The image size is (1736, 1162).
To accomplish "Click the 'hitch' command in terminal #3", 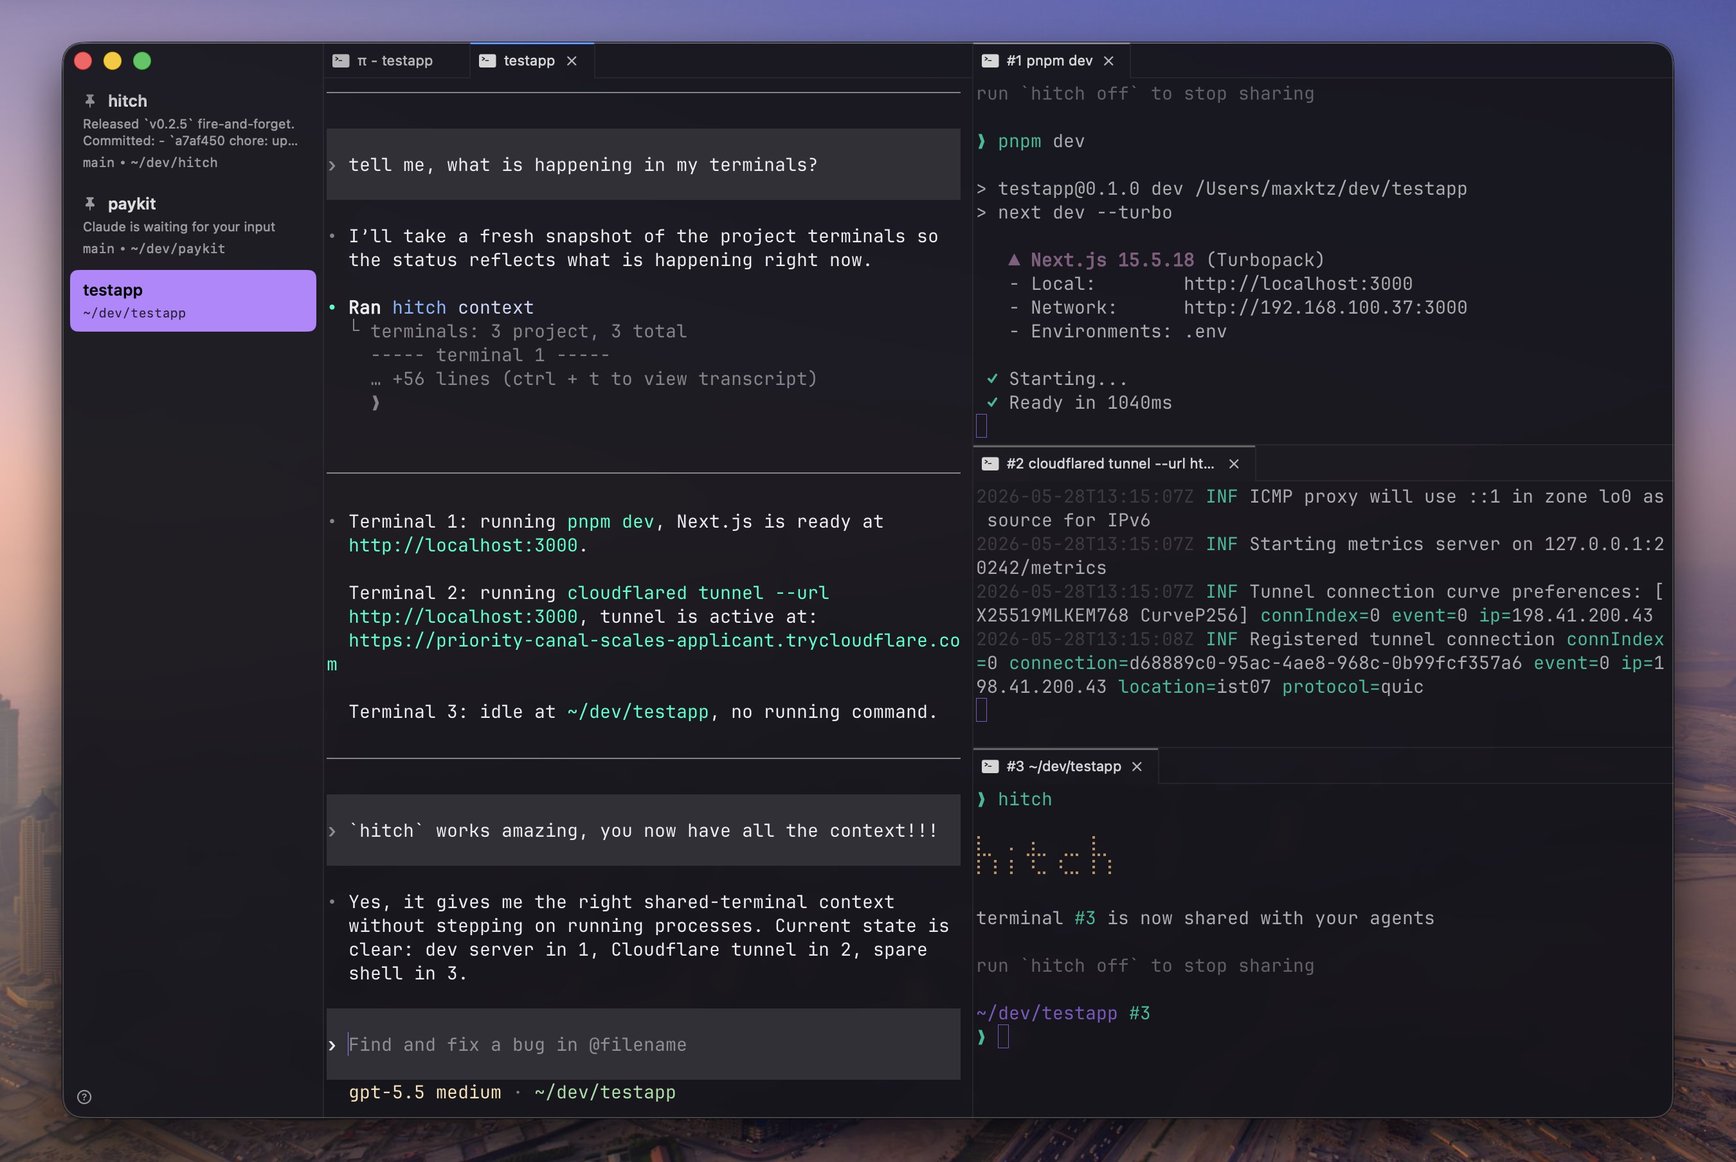I will point(1024,799).
